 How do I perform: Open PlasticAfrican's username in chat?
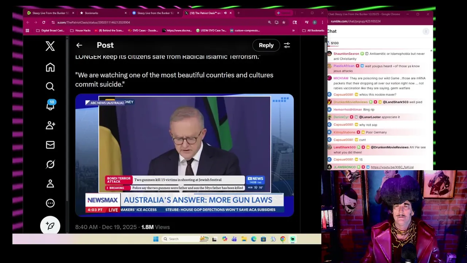pyautogui.click(x=344, y=66)
